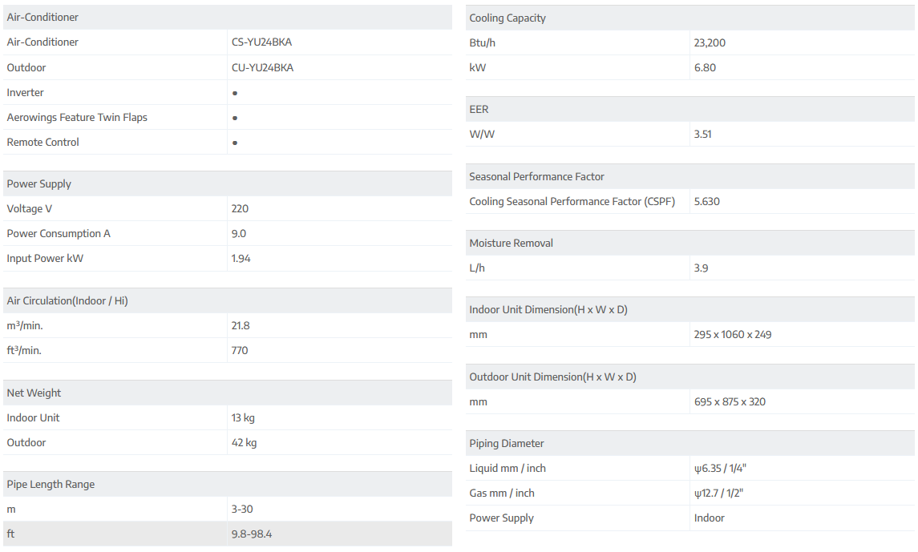Click the EER W/W value 3.51
Viewport: 918px width, 552px height.
pyautogui.click(x=702, y=135)
